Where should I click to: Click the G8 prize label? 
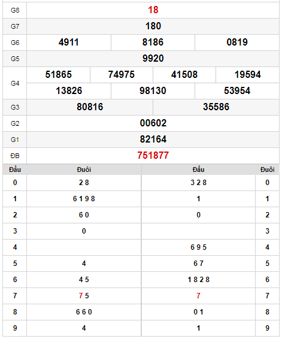(15, 10)
